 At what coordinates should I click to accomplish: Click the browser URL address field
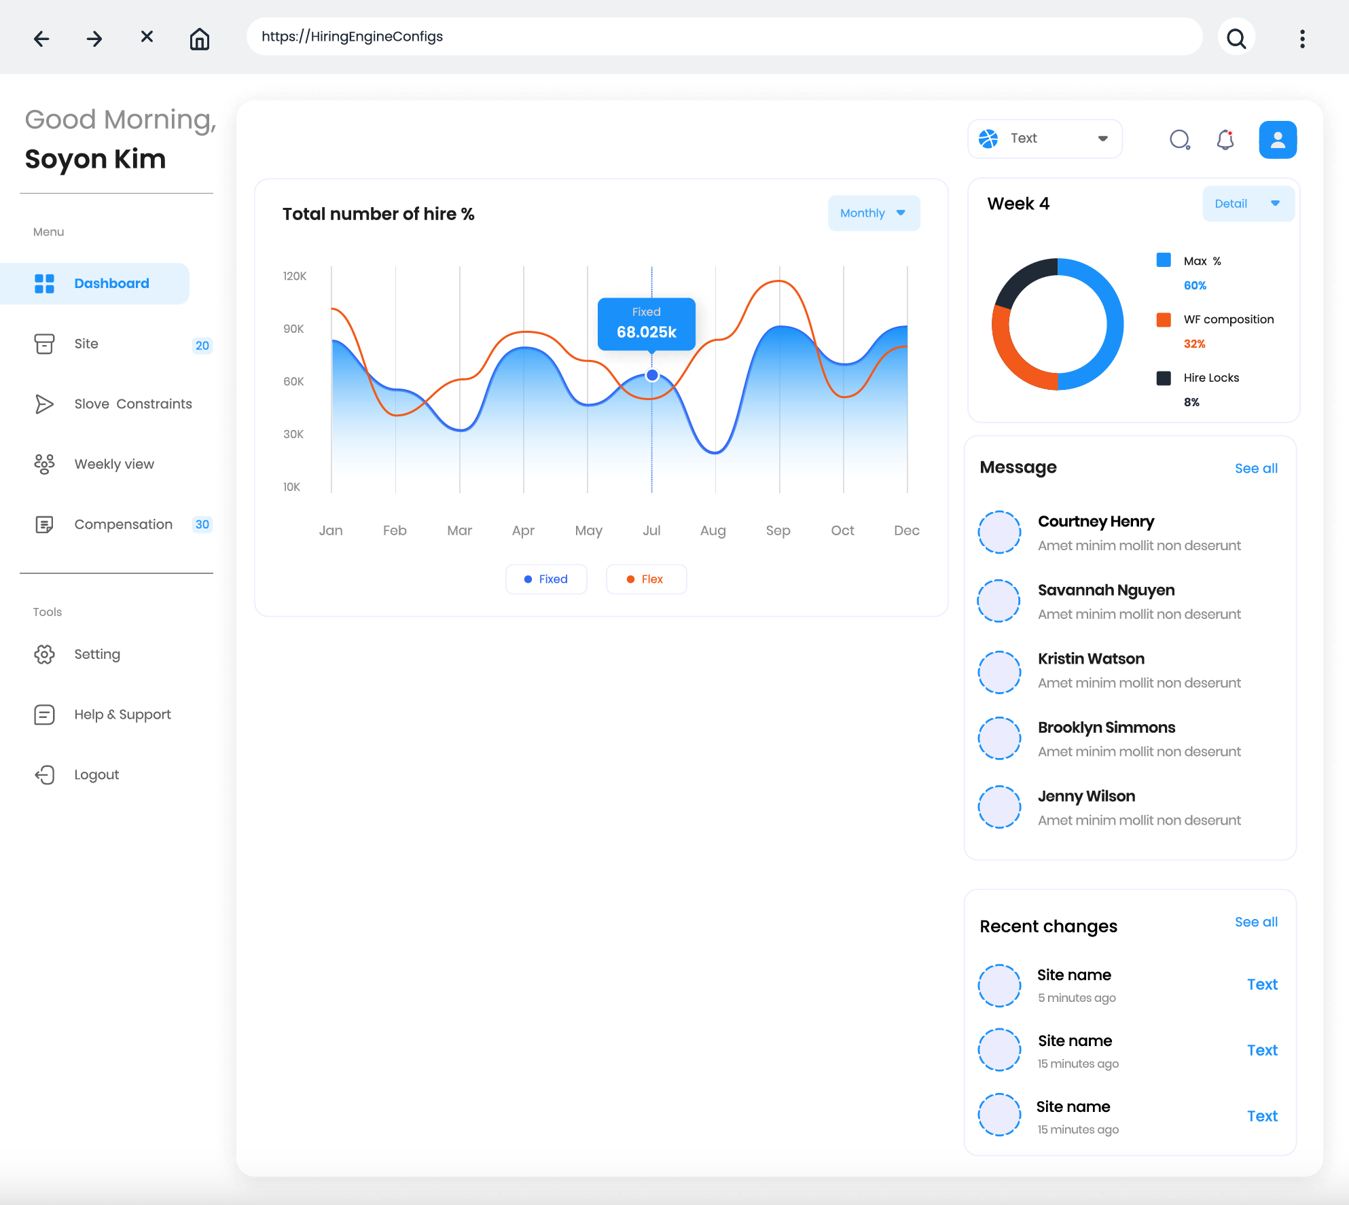pos(723,37)
